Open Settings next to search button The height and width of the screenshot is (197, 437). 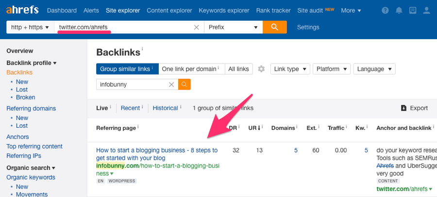coord(308,27)
